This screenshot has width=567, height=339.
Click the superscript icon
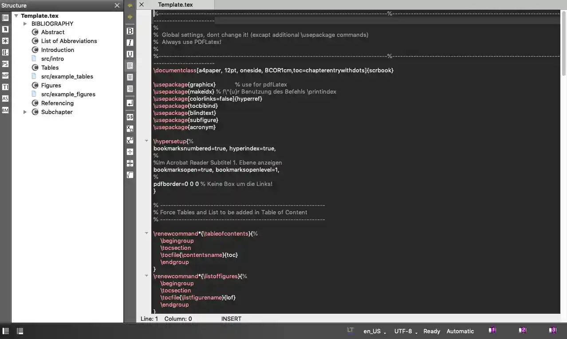click(x=130, y=140)
